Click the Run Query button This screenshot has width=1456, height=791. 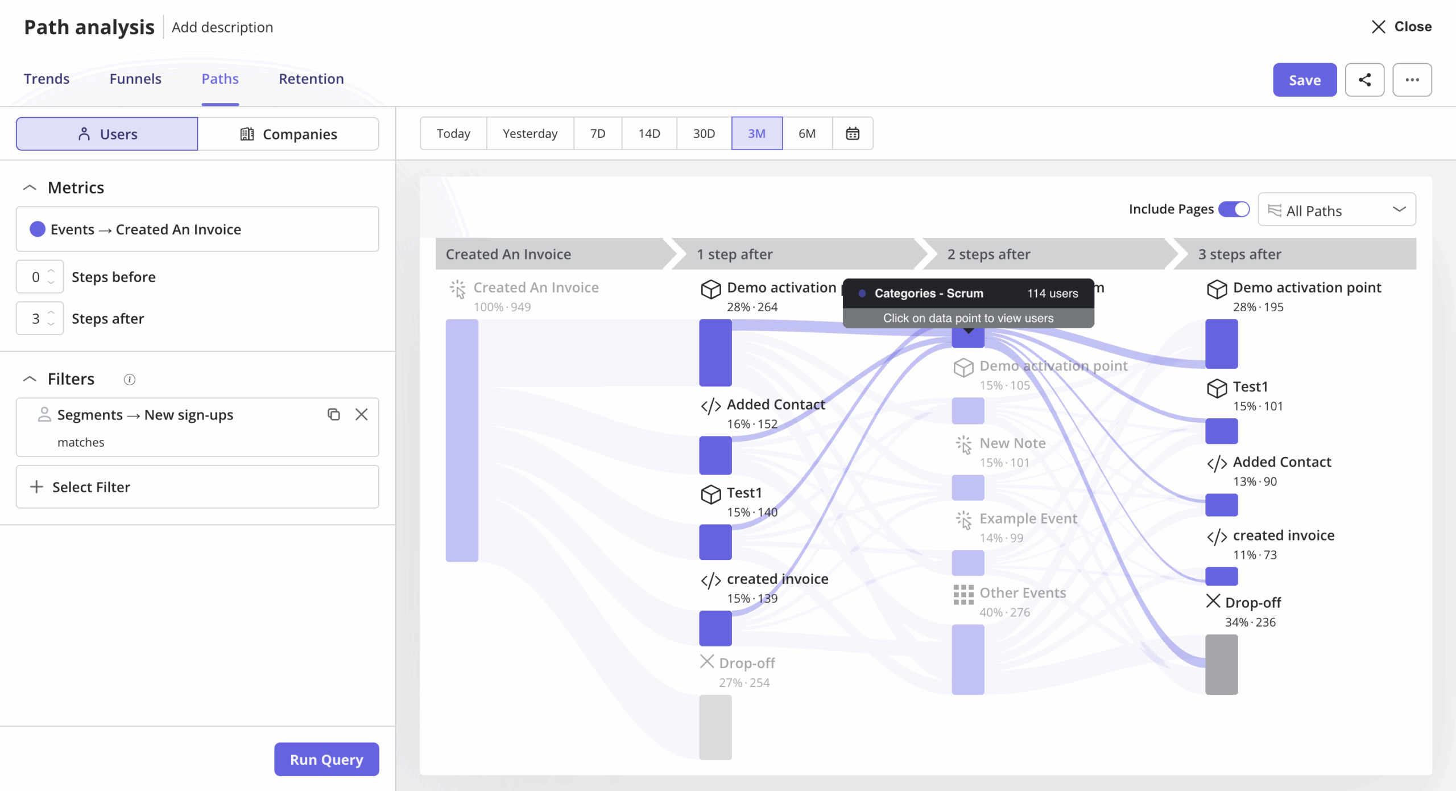(326, 759)
